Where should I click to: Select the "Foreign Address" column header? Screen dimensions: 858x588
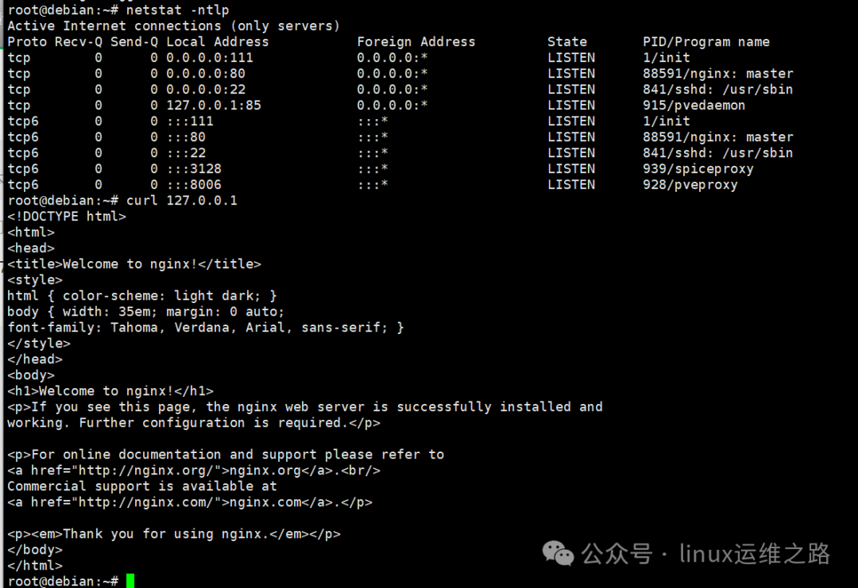coord(415,42)
